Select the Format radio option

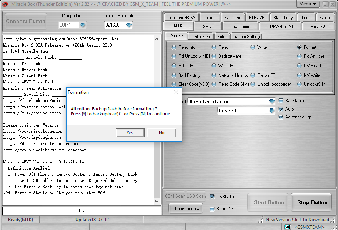pyautogui.click(x=300, y=47)
